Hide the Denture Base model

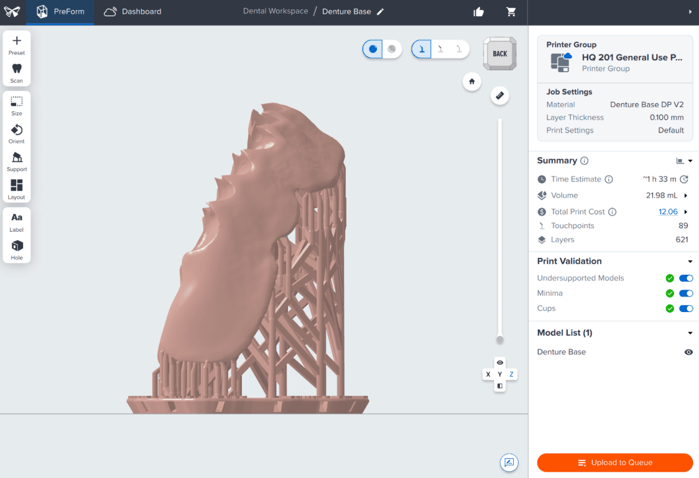tap(688, 352)
